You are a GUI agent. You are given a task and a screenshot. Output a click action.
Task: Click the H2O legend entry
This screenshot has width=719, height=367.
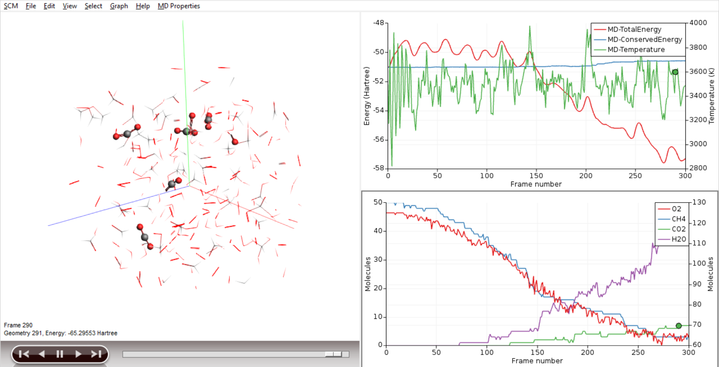pyautogui.click(x=672, y=239)
